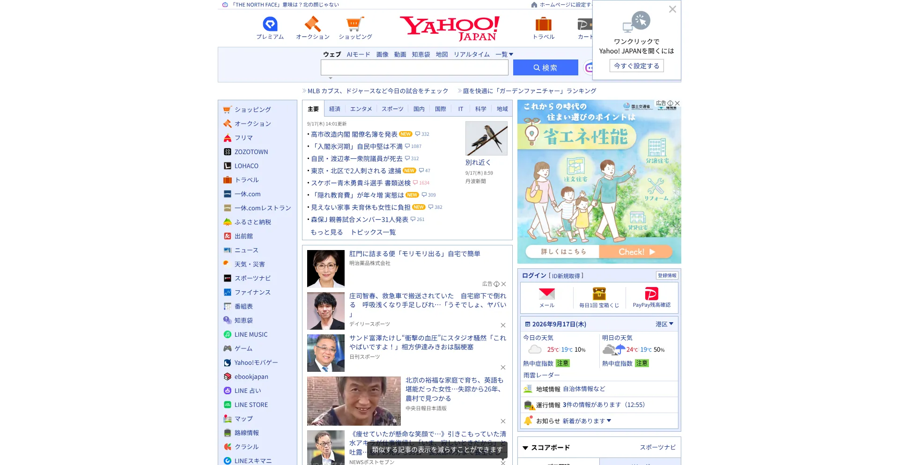Click the ログイン link
Screen dimensions: 899x465
pyautogui.click(x=534, y=275)
